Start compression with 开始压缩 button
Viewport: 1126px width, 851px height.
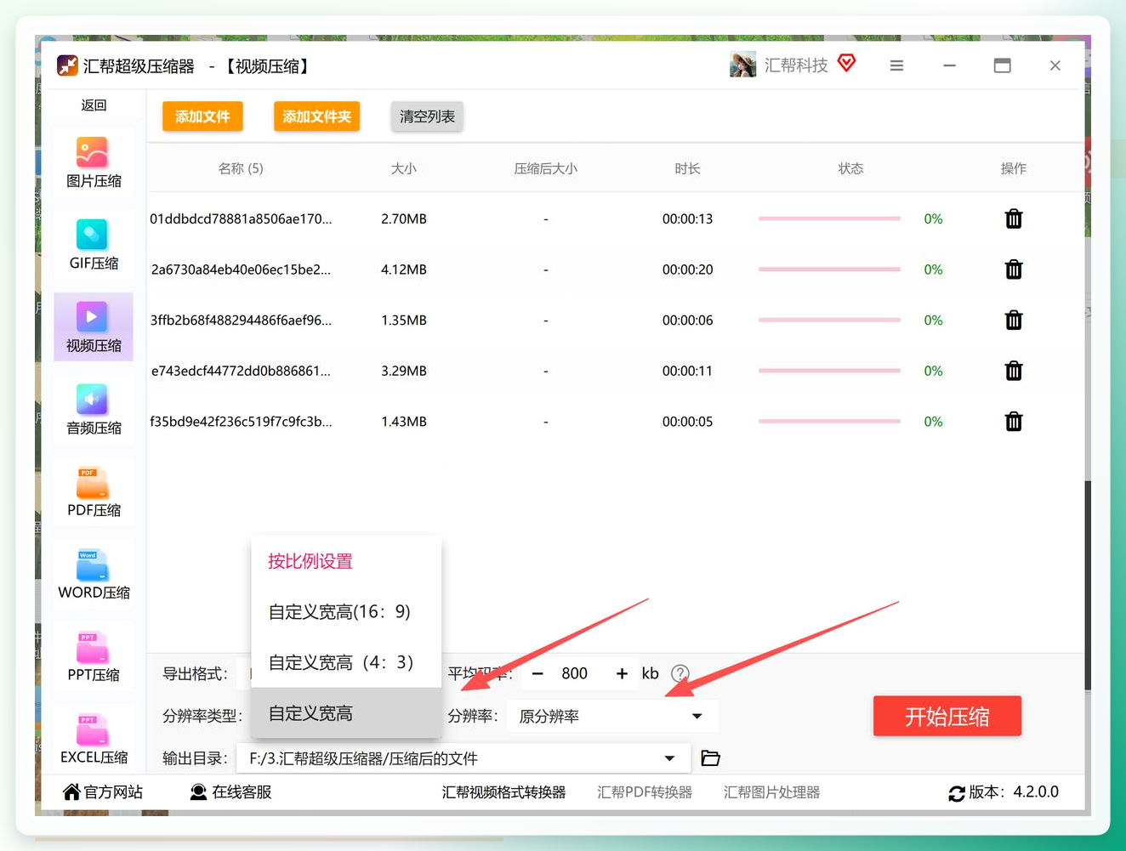point(947,717)
